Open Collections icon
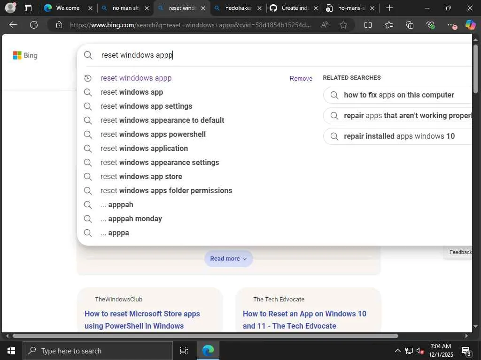481x360 pixels. (x=410, y=25)
